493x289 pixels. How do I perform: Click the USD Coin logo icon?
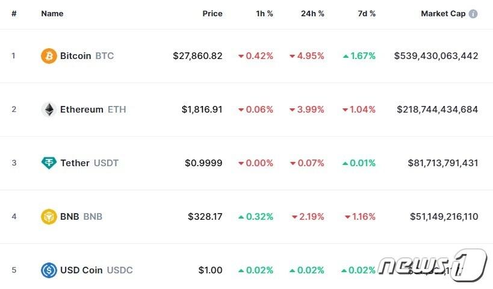point(49,270)
